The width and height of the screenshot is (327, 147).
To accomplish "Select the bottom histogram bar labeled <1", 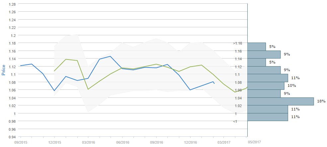I will click(x=268, y=117).
